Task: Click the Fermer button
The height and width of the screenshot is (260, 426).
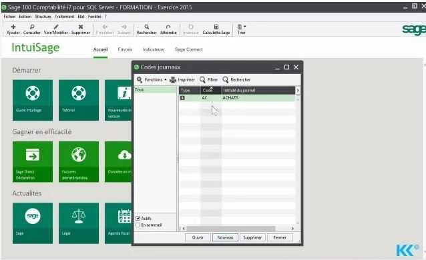Action: pyautogui.click(x=280, y=237)
